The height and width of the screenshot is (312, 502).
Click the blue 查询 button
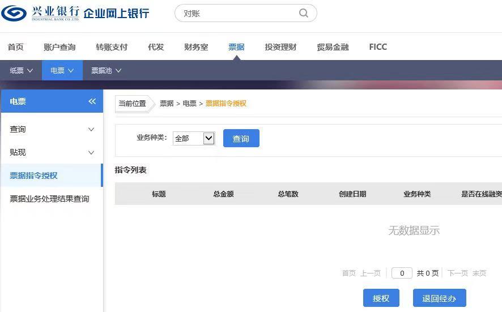pyautogui.click(x=241, y=138)
